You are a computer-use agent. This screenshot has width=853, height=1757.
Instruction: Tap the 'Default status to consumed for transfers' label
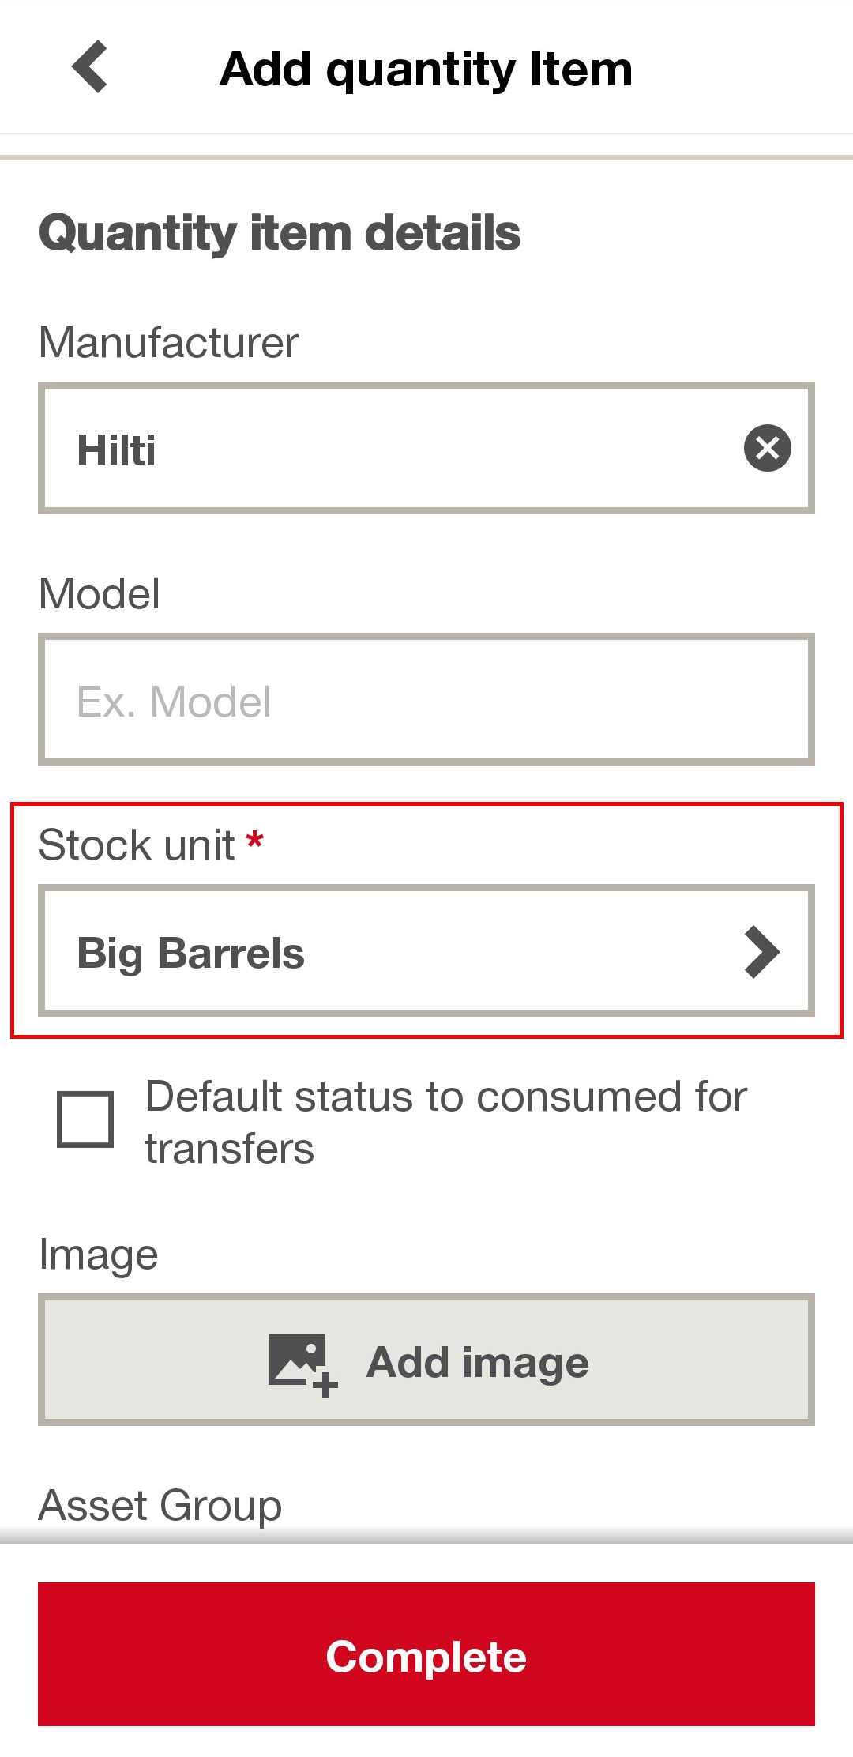(x=445, y=1122)
